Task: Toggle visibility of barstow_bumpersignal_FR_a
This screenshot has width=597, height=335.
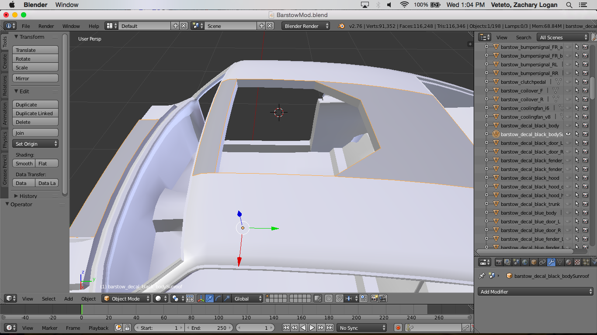Action: [x=568, y=47]
